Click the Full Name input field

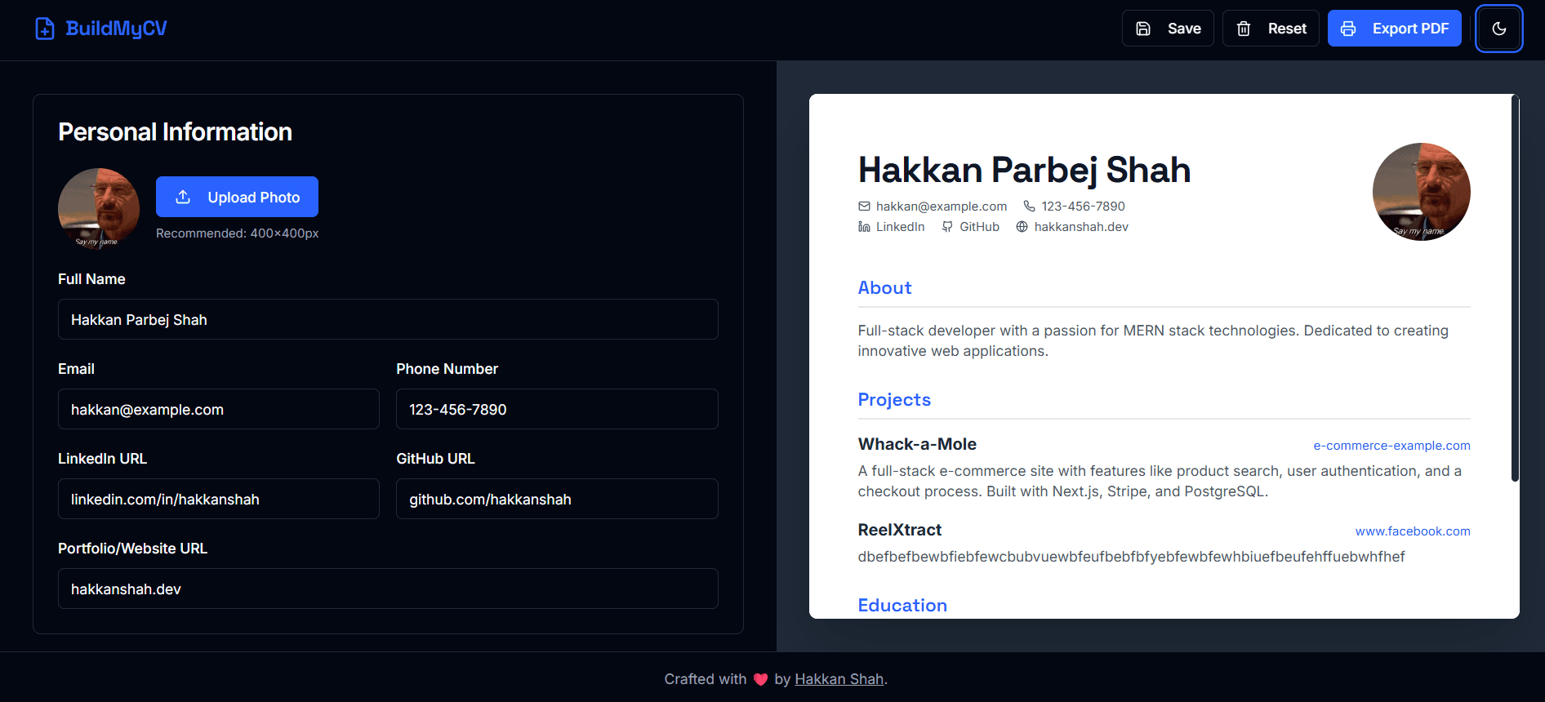pyautogui.click(x=388, y=319)
